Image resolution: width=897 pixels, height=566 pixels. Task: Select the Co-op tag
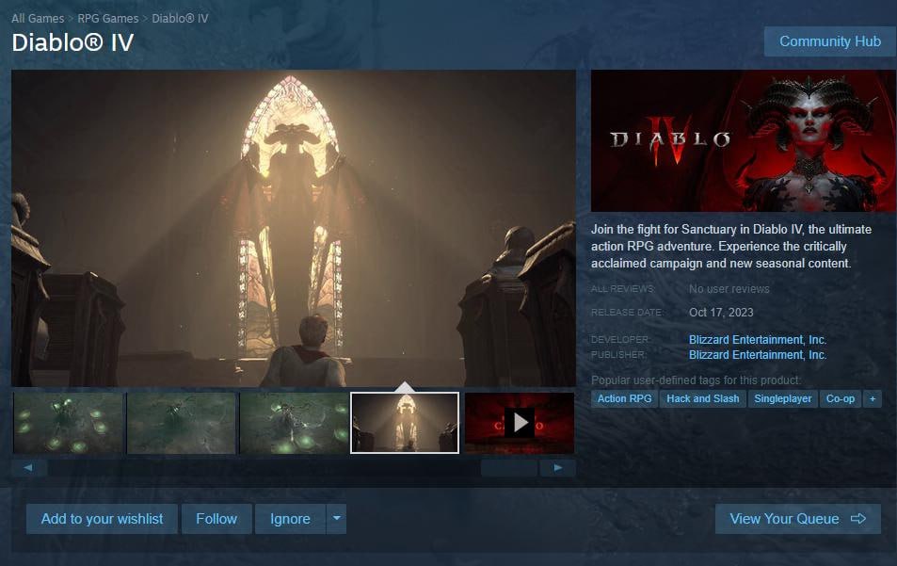pos(840,398)
